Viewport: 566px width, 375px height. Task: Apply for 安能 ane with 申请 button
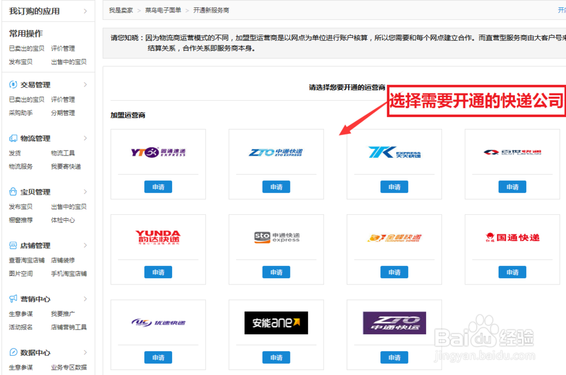click(x=276, y=357)
